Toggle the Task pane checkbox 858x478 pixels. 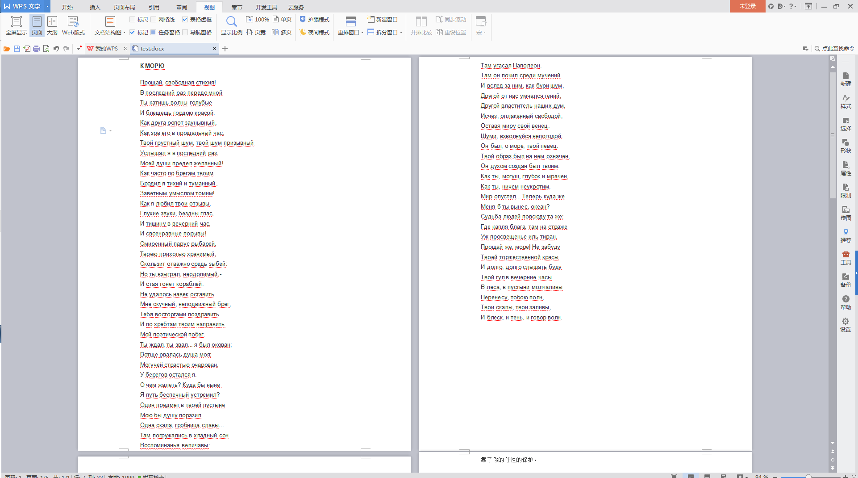click(153, 33)
